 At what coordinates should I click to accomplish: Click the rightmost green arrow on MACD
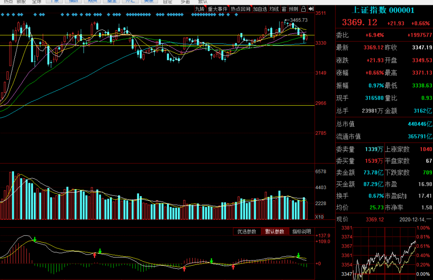click(x=298, y=255)
